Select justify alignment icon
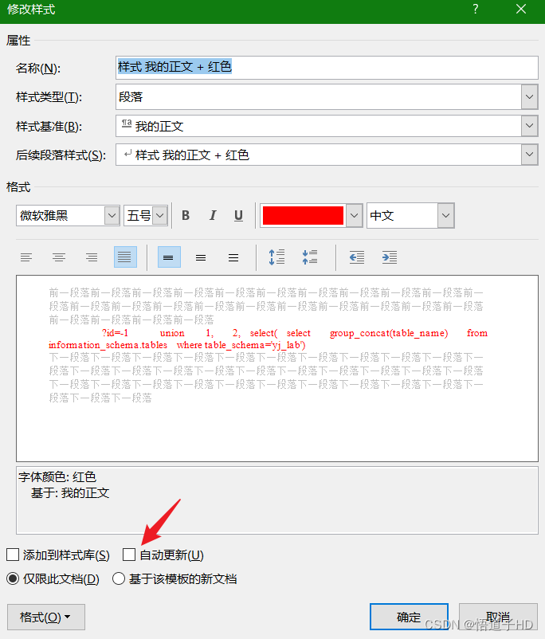Viewport: 545px width, 639px height. coord(125,257)
